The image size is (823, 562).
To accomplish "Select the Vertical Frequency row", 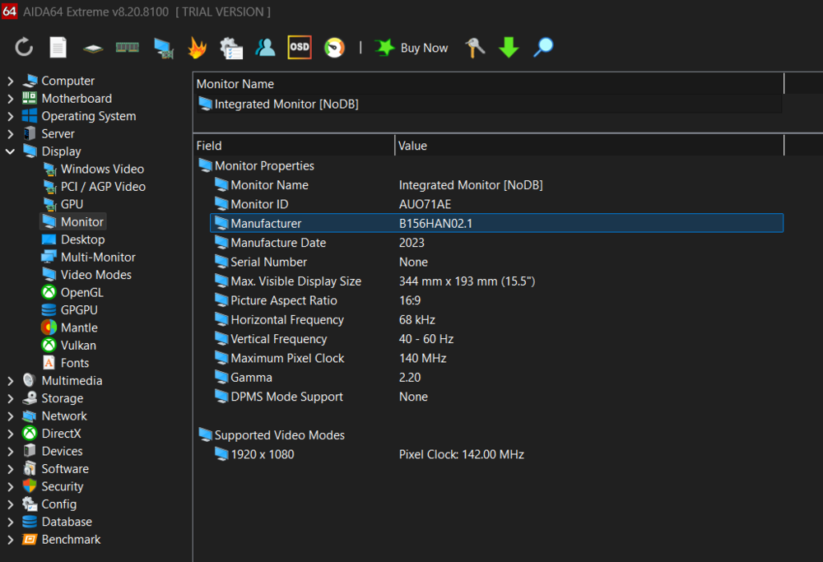I will [x=496, y=339].
